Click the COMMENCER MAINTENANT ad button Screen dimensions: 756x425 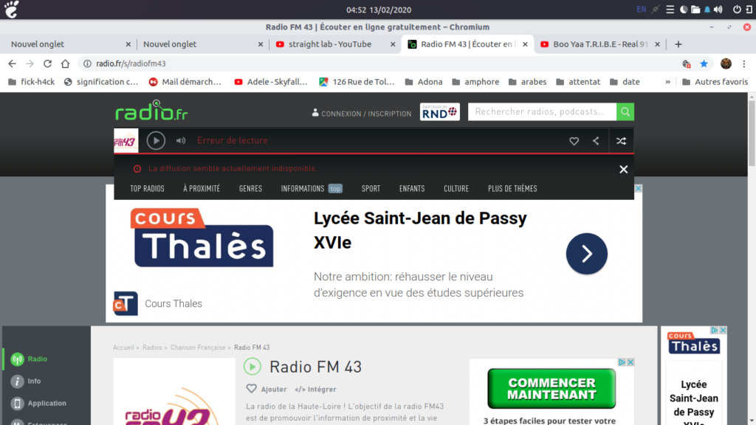tap(551, 388)
